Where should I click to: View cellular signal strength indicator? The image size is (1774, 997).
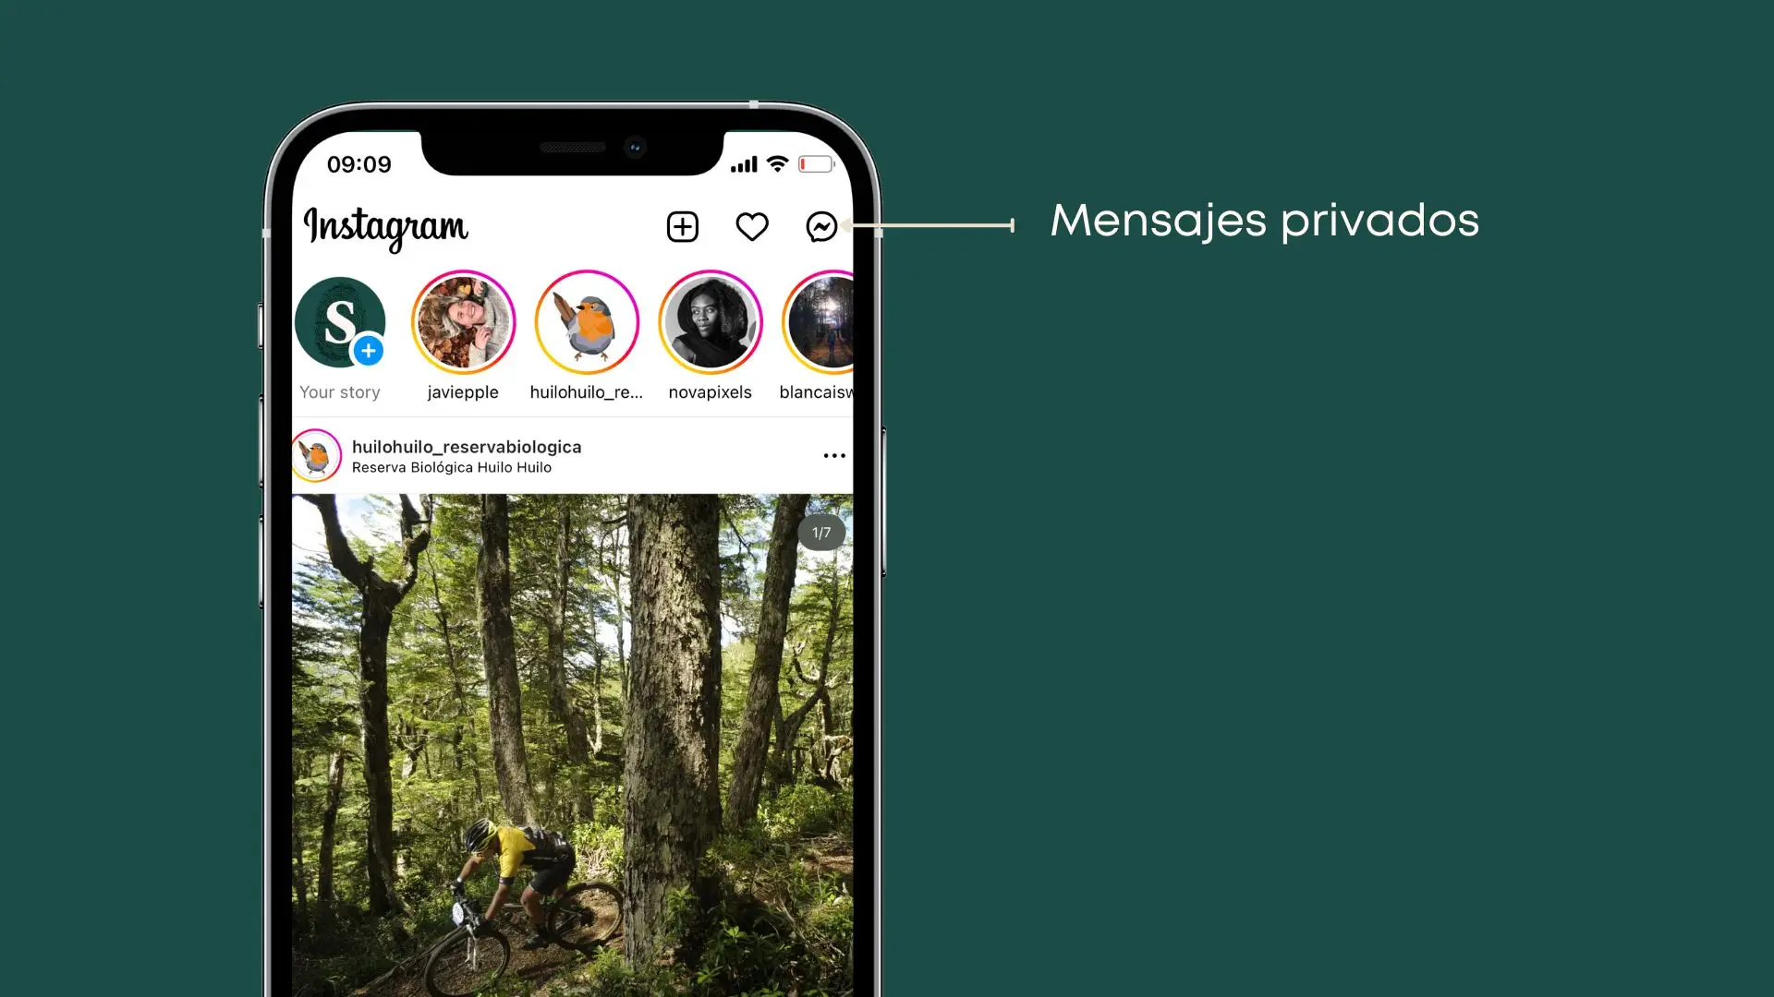tap(743, 164)
